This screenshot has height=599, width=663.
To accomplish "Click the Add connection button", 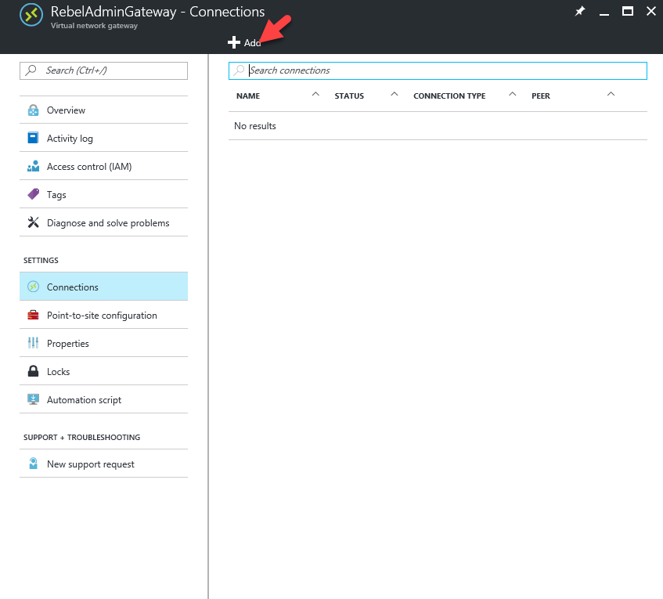I will tap(244, 43).
